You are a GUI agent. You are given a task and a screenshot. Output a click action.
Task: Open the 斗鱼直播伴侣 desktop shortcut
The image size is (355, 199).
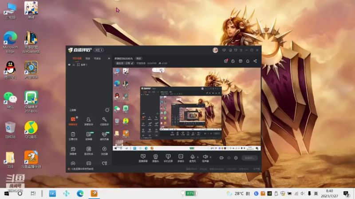click(x=31, y=160)
